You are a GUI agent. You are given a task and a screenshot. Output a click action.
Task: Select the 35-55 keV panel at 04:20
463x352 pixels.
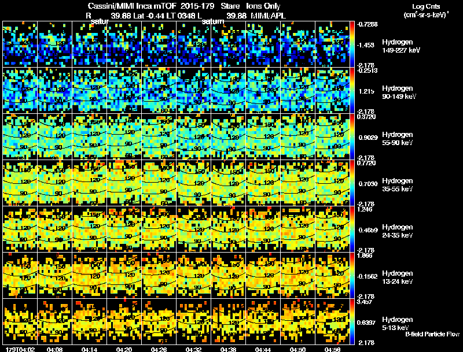(x=124, y=183)
